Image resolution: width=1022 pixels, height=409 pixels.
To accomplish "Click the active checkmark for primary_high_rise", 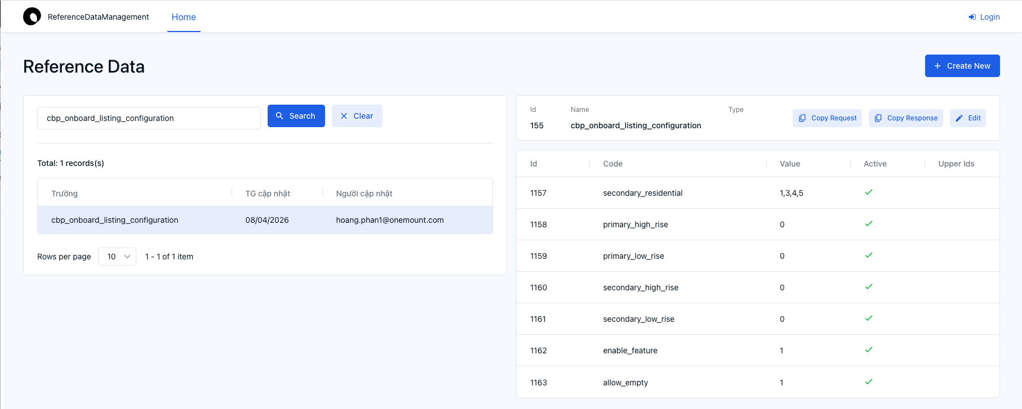I will pyautogui.click(x=869, y=224).
